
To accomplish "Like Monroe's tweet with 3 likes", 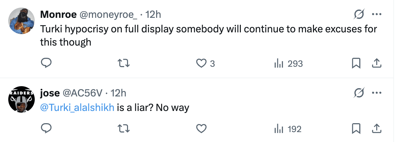I will pyautogui.click(x=201, y=63).
